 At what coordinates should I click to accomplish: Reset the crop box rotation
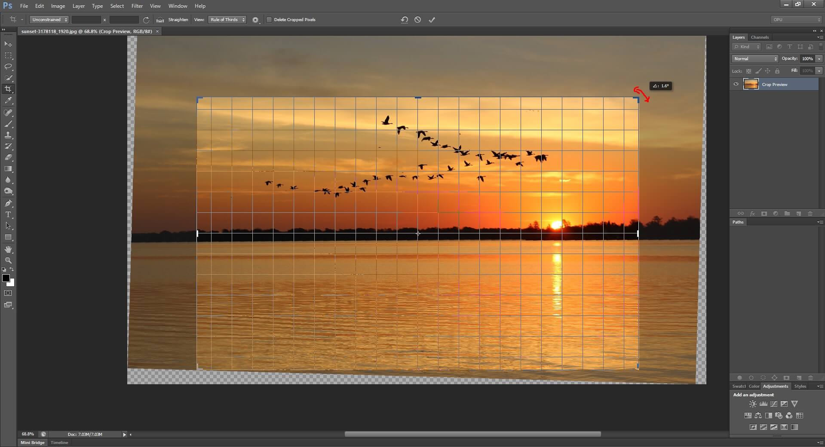(x=404, y=20)
